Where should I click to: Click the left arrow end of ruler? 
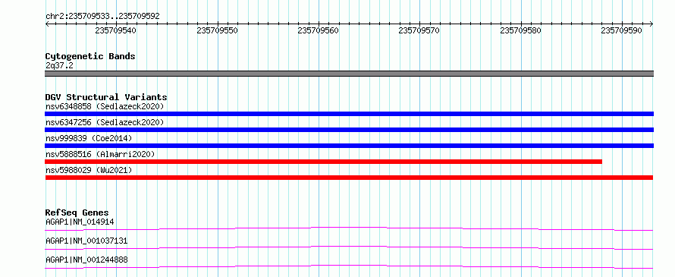pyautogui.click(x=47, y=24)
